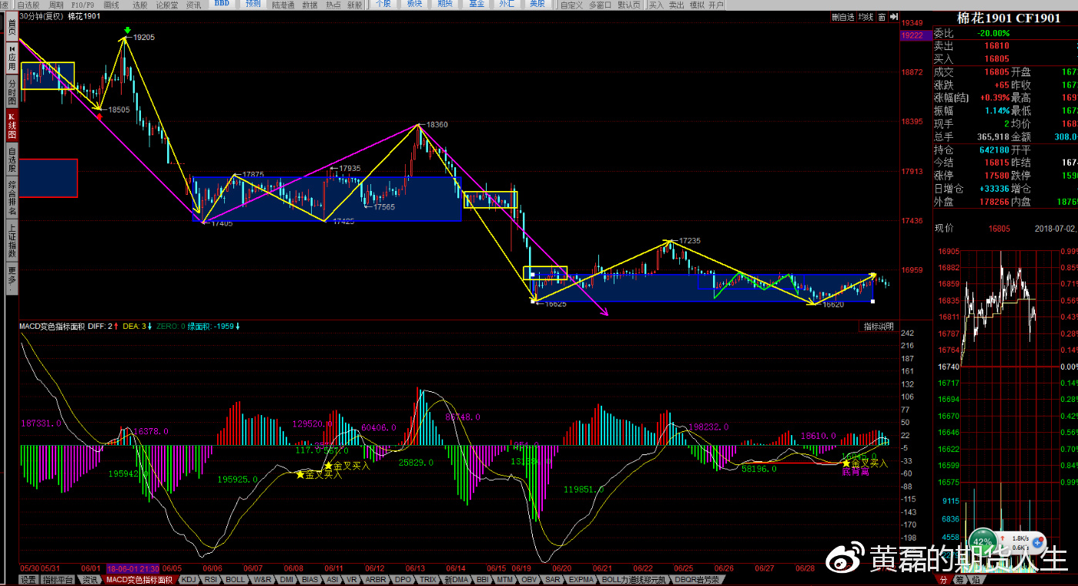
Task: Open 论股堂 forum
Action: [166, 5]
